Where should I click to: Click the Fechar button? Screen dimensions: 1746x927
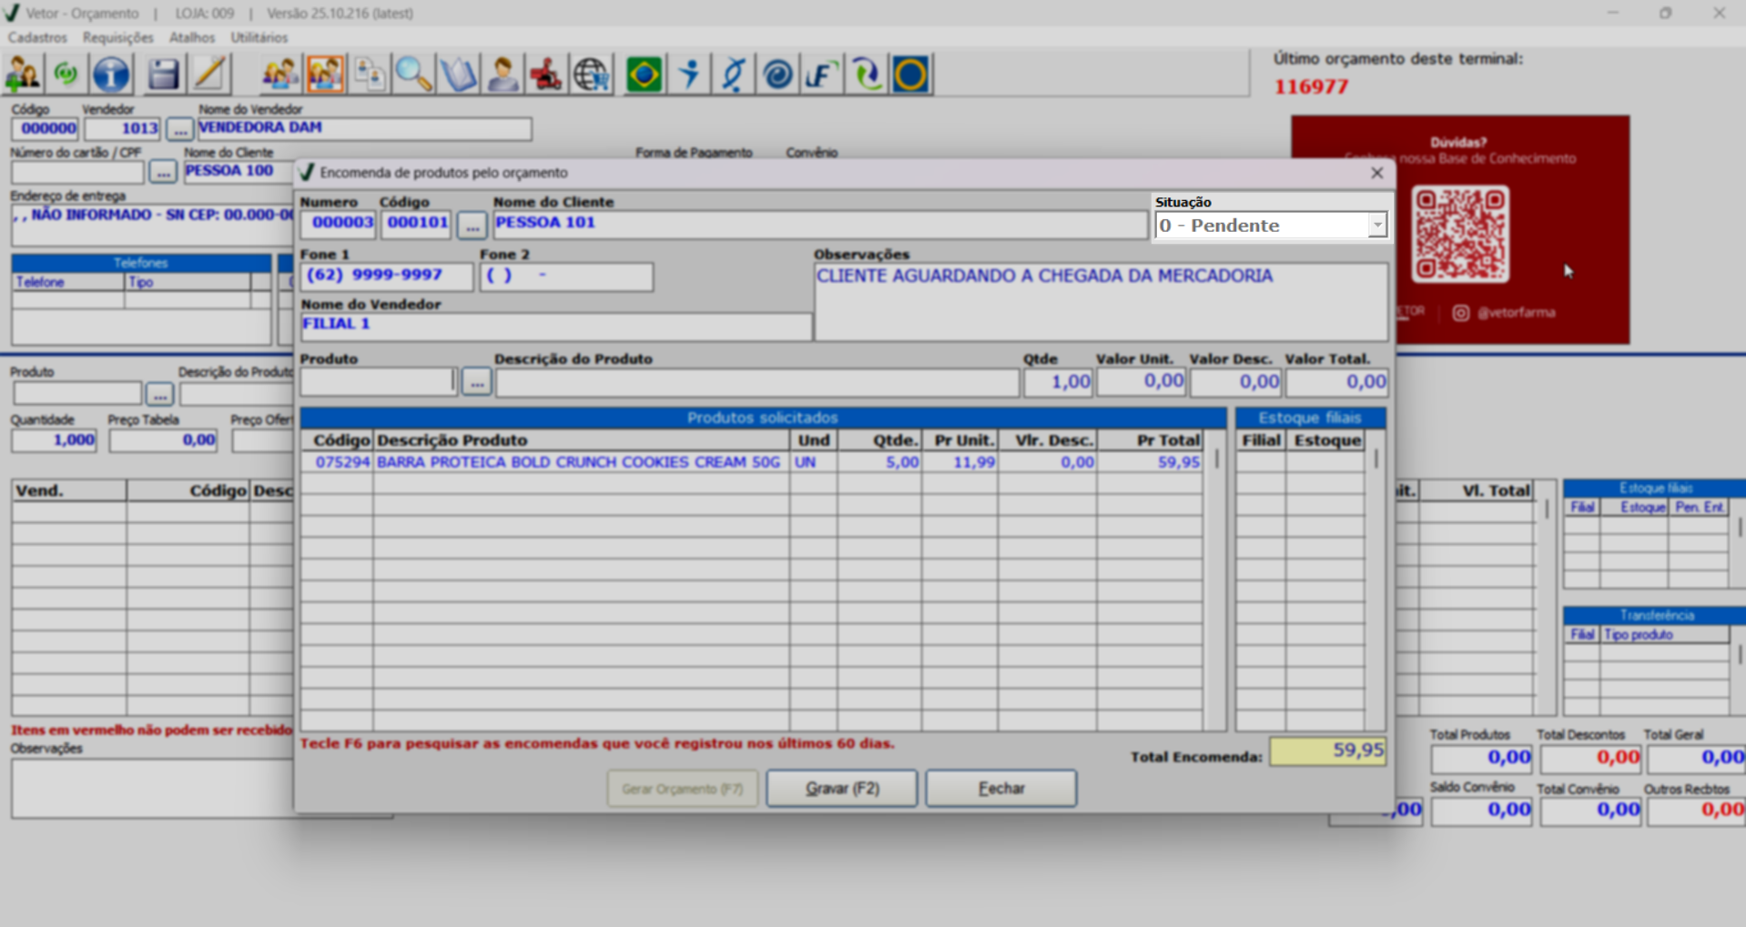click(1000, 789)
